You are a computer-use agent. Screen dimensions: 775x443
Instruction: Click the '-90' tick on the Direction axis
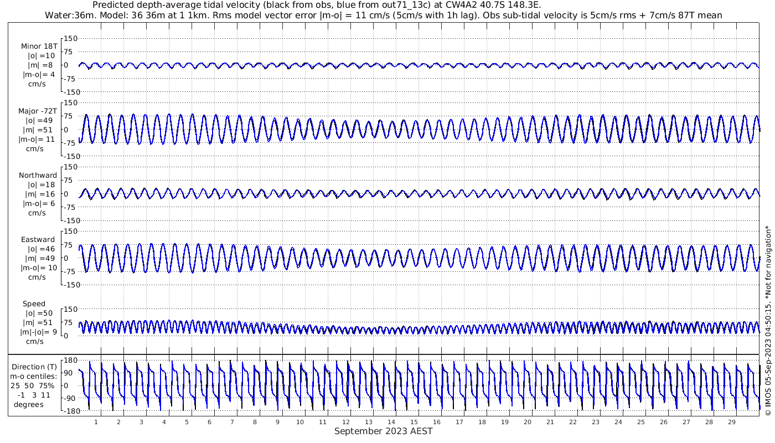[x=69, y=398]
